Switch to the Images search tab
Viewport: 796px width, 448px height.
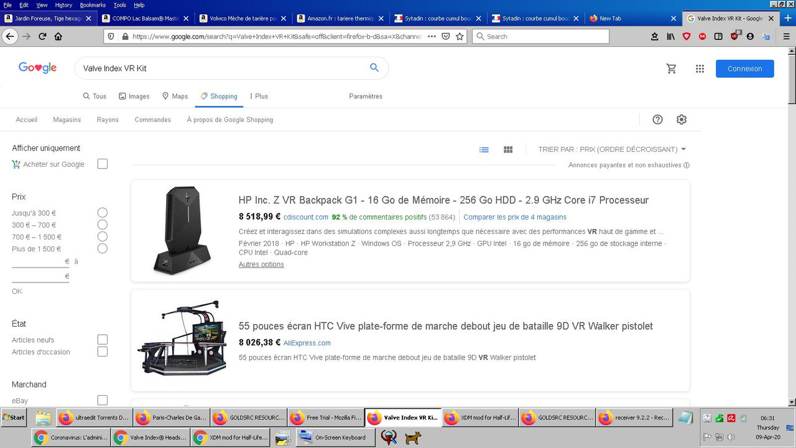pyautogui.click(x=134, y=96)
